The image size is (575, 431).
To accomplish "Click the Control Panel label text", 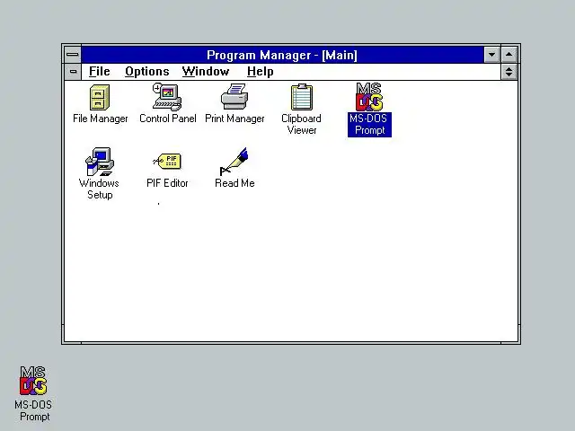I will coord(168,119).
